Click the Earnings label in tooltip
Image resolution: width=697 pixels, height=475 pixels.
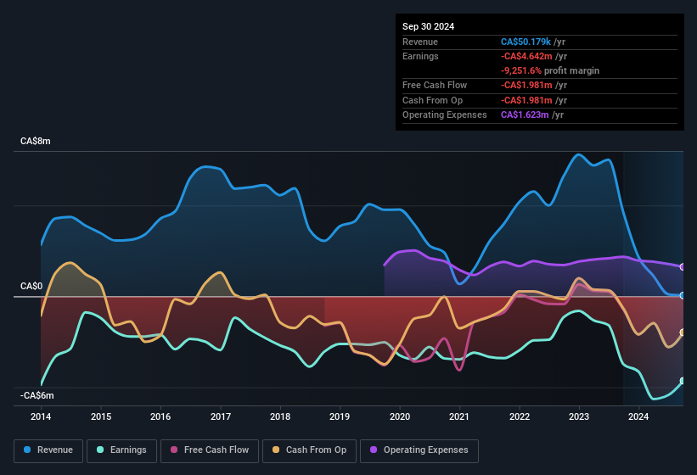(420, 56)
